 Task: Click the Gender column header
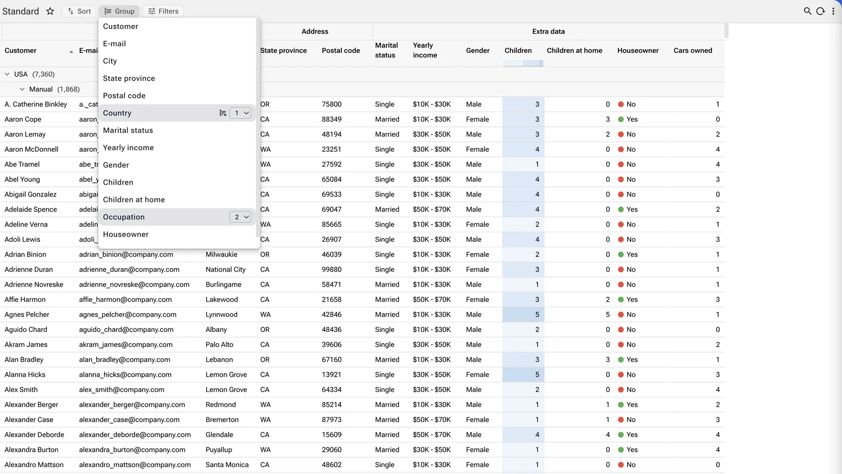pos(478,50)
